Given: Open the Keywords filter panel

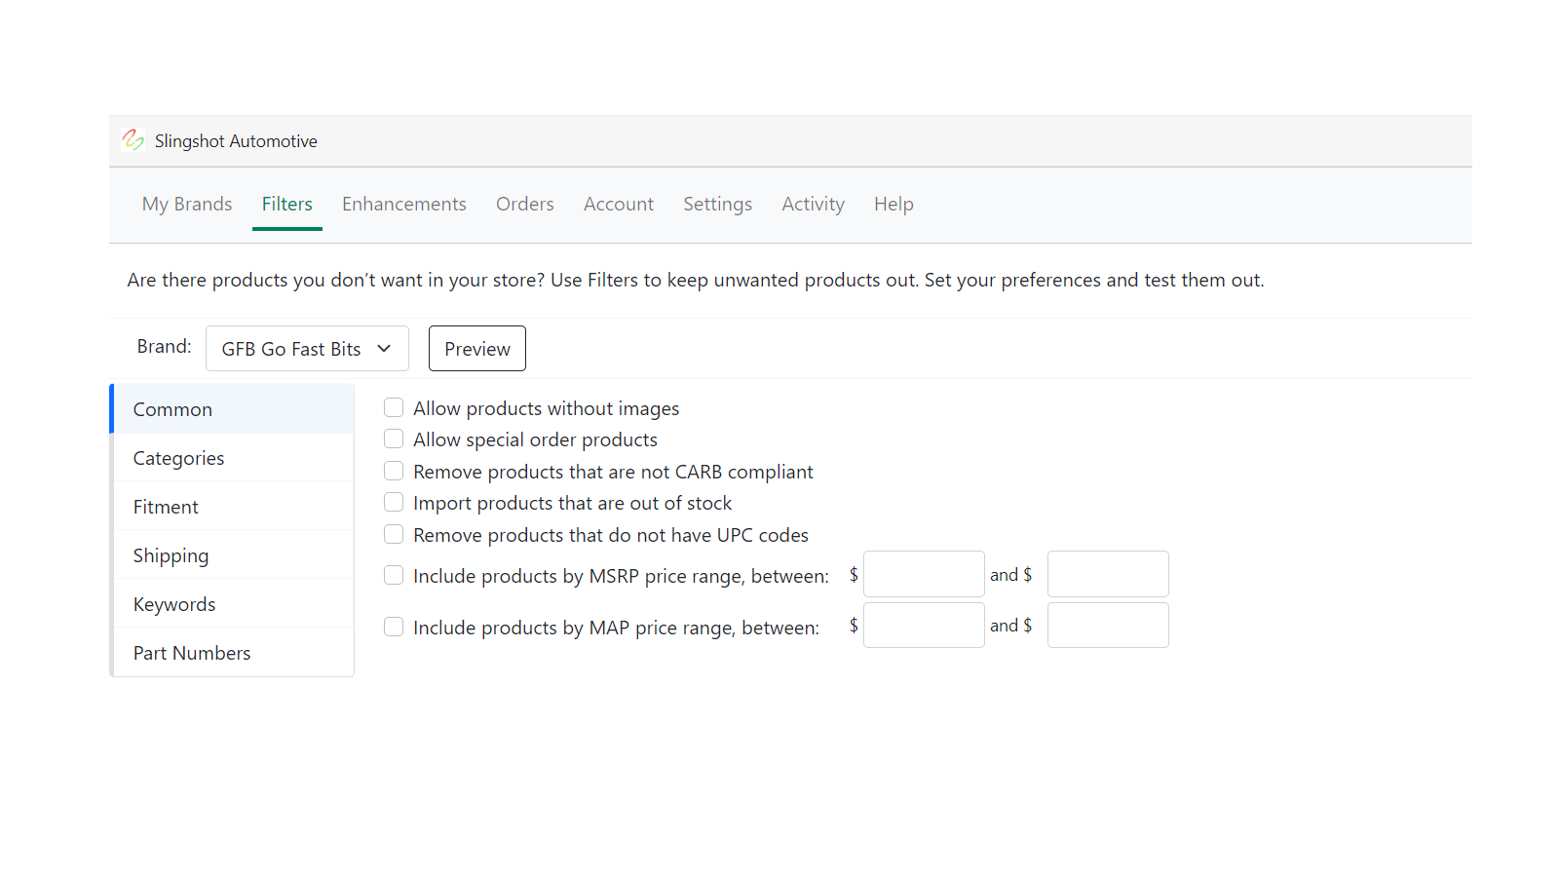Looking at the screenshot, I should click(174, 603).
